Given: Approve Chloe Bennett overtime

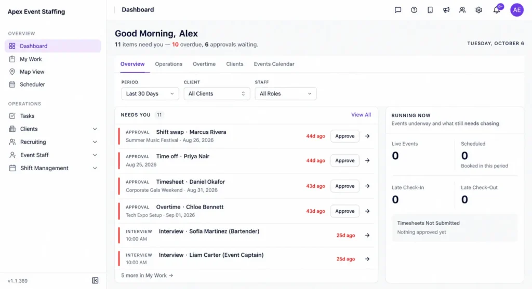Looking at the screenshot, I should [345, 211].
